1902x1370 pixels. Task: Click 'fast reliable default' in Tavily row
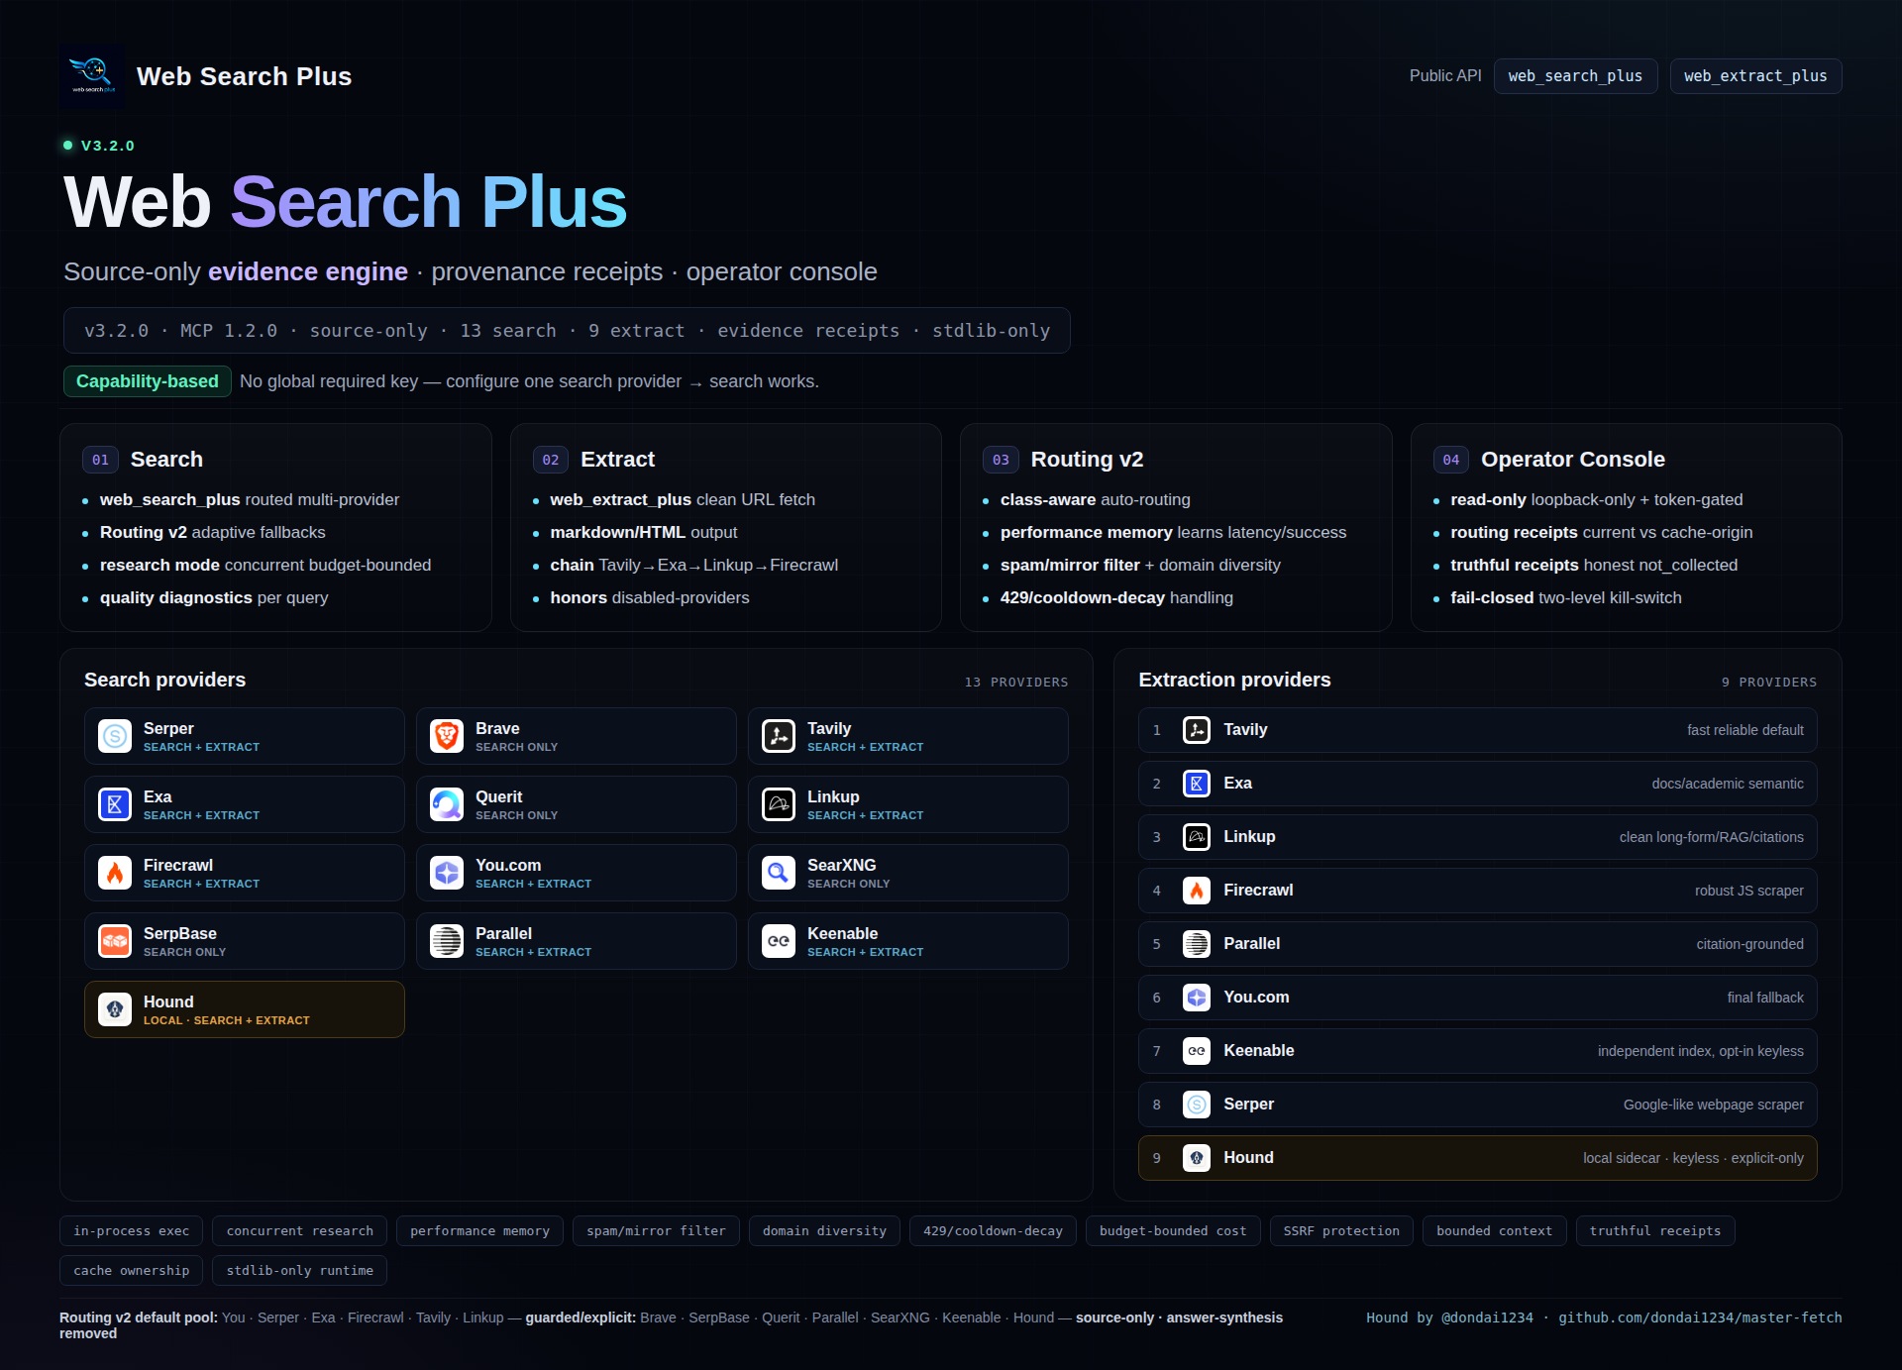1744,730
